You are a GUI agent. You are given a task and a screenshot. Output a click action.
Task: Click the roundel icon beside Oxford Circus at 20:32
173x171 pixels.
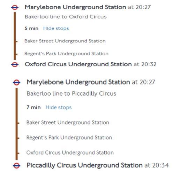pyautogui.click(x=15, y=64)
